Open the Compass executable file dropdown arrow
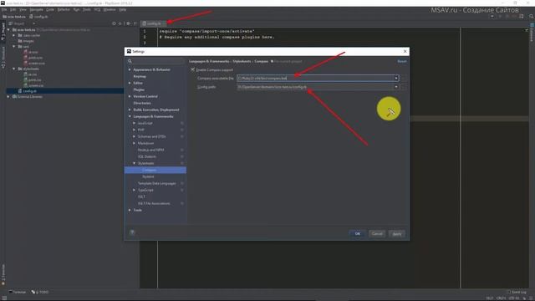The width and height of the screenshot is (535, 301). (x=396, y=78)
